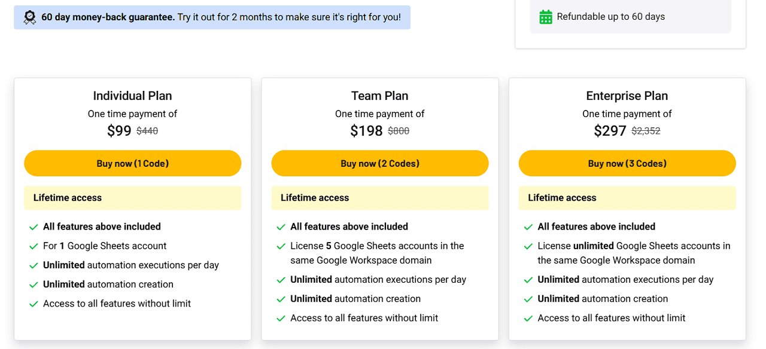The width and height of the screenshot is (766, 349).
Task: Click Buy now (3 Codes) on Enterprise Plan
Action: tap(627, 163)
